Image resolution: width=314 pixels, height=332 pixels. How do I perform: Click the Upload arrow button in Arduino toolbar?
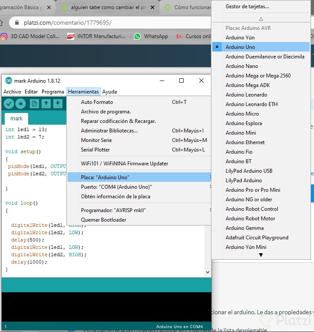(x=20, y=104)
